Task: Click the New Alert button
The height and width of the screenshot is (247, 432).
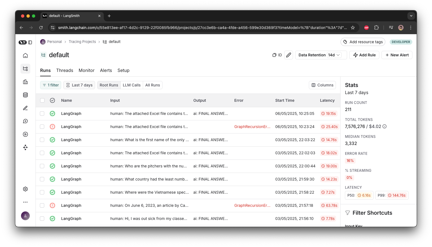Action: click(397, 55)
